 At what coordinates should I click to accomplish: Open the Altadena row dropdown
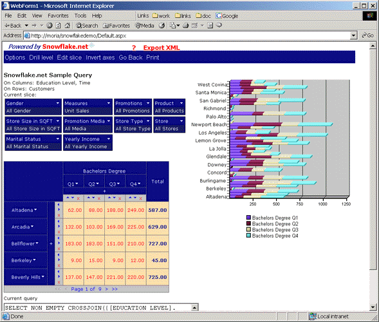[x=35, y=209]
